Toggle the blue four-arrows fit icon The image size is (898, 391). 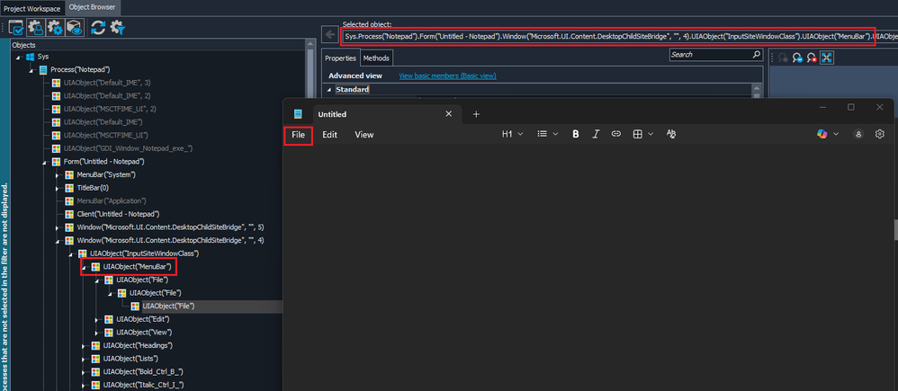[x=826, y=58]
